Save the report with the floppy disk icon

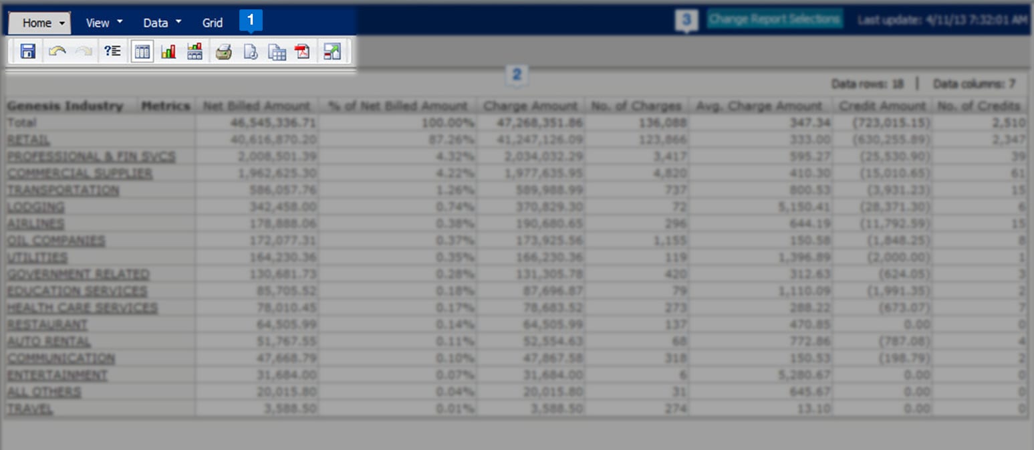pyautogui.click(x=27, y=51)
